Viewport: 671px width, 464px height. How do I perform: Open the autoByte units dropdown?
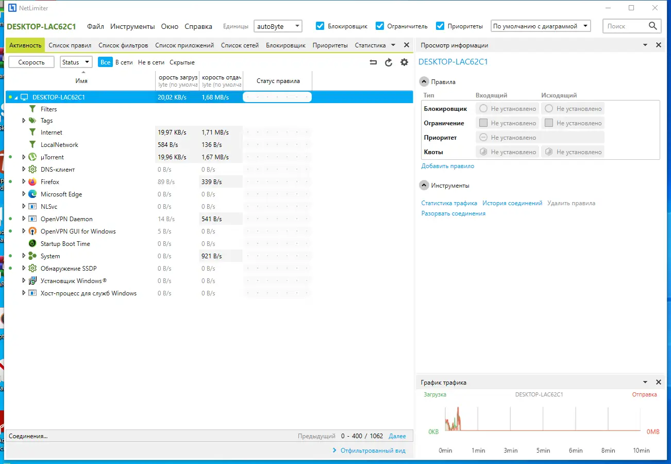[296, 25]
